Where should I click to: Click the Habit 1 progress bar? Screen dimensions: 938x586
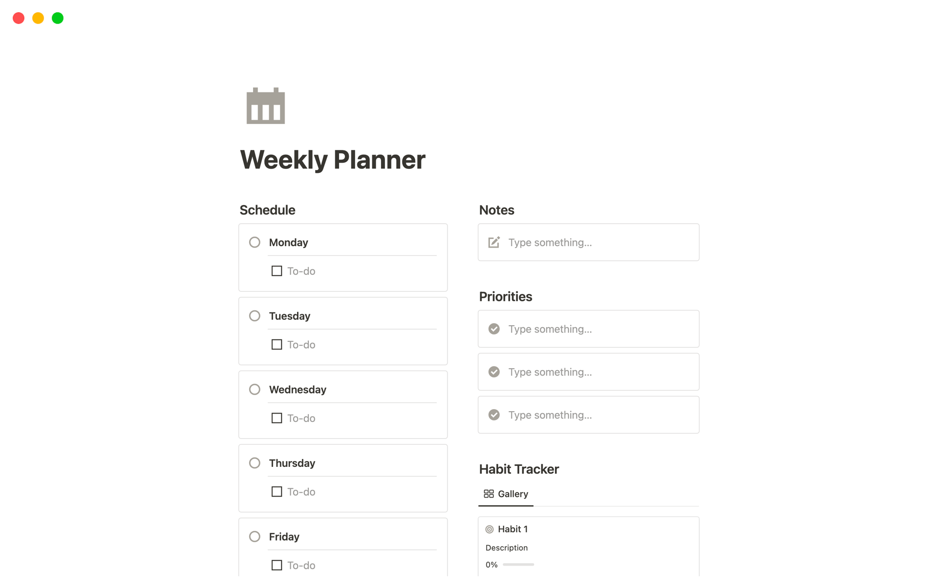(518, 565)
